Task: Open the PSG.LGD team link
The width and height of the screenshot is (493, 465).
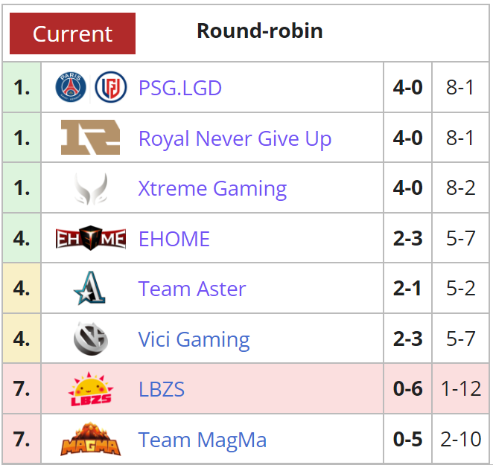Action: (x=180, y=88)
